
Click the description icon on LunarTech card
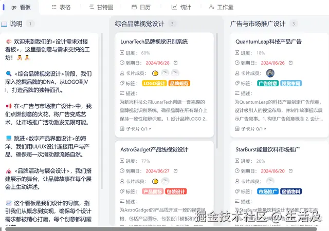point(122,93)
